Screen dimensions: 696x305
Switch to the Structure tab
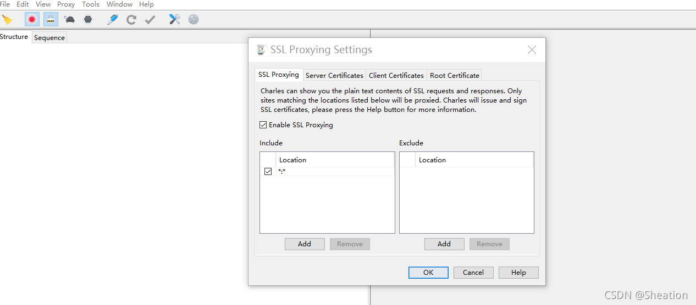[14, 37]
